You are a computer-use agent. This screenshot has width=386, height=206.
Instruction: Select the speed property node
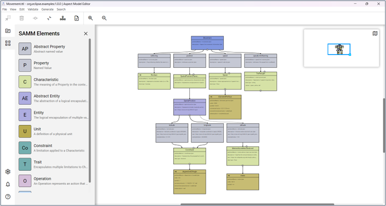pyautogui.click(x=225, y=61)
